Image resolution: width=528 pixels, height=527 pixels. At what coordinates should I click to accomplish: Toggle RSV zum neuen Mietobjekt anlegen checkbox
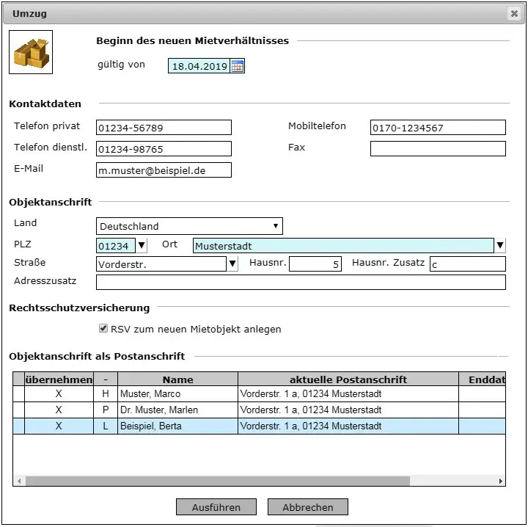(103, 330)
